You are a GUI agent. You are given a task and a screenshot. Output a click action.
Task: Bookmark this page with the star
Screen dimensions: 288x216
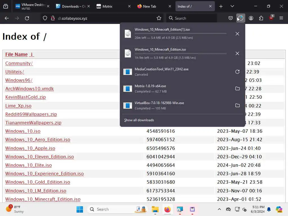(x=159, y=18)
